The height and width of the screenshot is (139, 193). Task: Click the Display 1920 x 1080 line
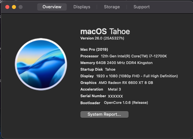click(x=129, y=76)
